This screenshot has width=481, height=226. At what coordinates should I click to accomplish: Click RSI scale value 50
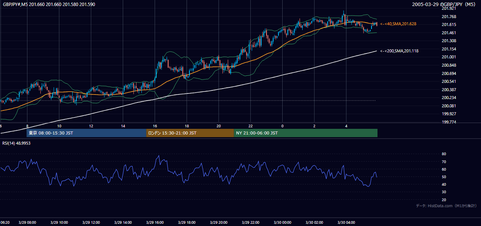[444, 177]
